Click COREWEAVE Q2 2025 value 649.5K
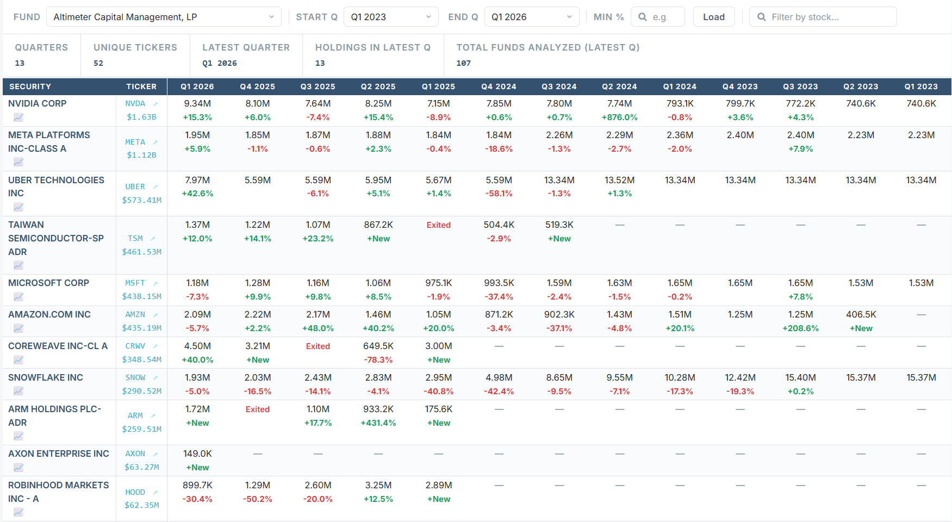The width and height of the screenshot is (952, 522). (x=378, y=346)
